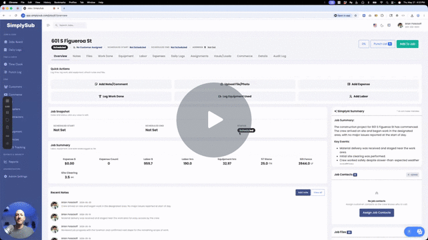The height and width of the screenshot is (240, 428).
Task: Click the browser downloads icon
Action: coord(412,15)
